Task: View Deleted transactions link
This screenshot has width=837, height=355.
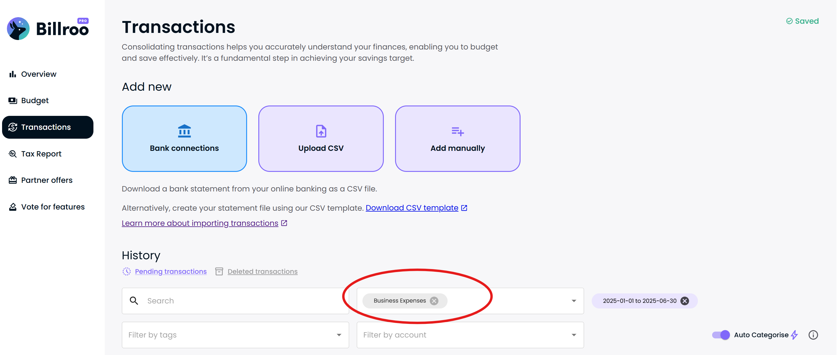Action: (262, 272)
